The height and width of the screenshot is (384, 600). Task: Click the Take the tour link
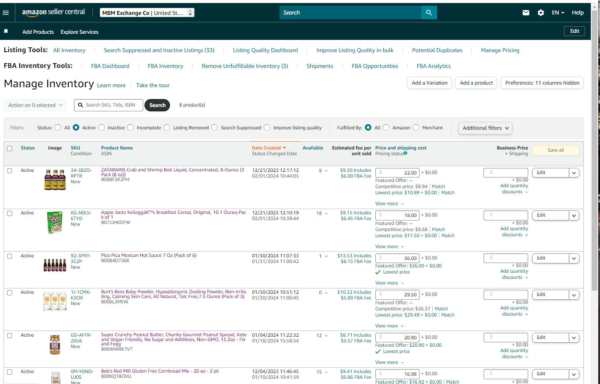pyautogui.click(x=153, y=85)
